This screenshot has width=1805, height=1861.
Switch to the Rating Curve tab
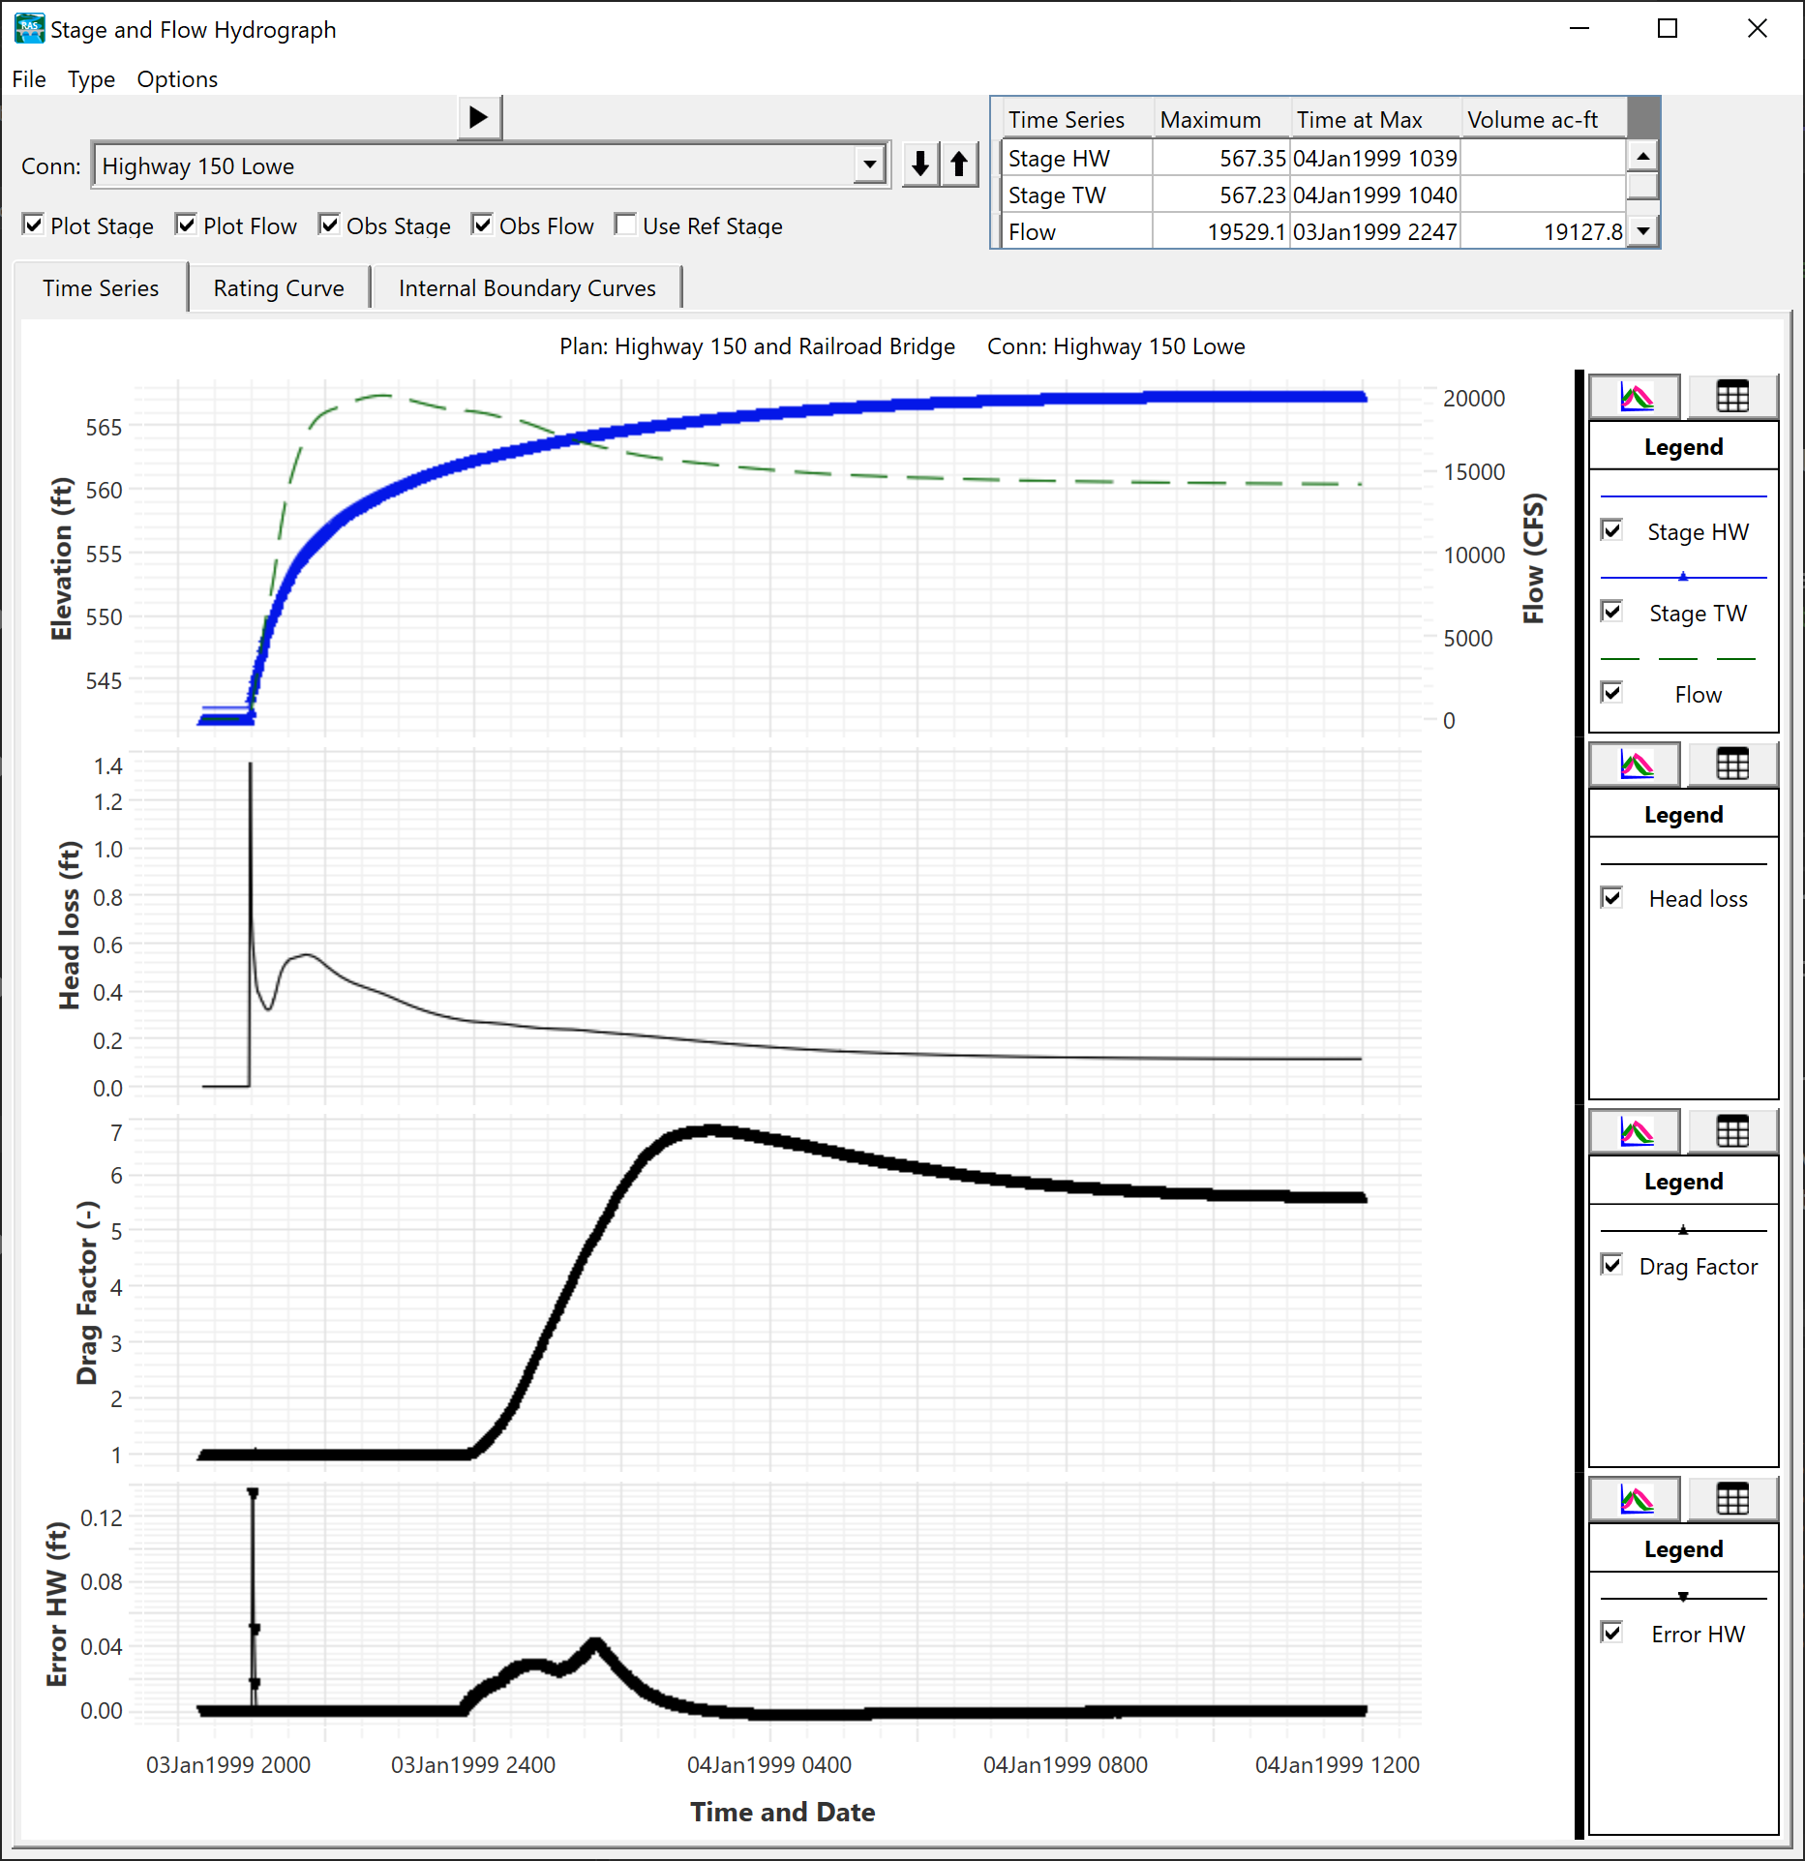click(278, 287)
